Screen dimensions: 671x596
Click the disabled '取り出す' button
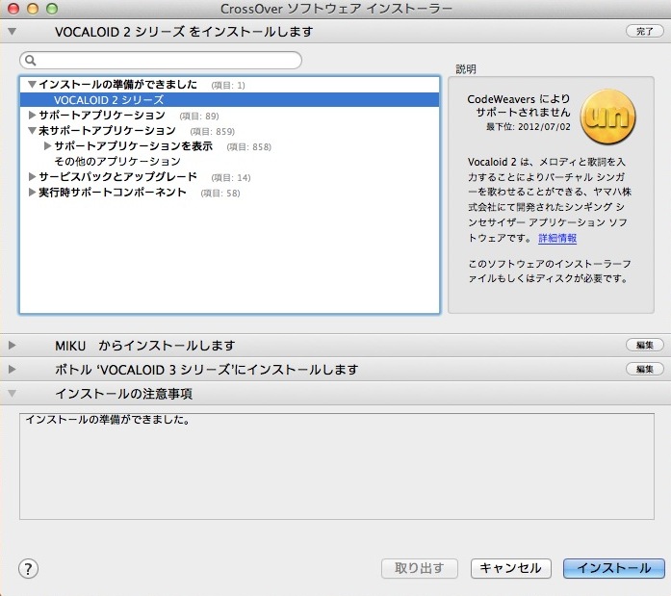[x=420, y=568]
